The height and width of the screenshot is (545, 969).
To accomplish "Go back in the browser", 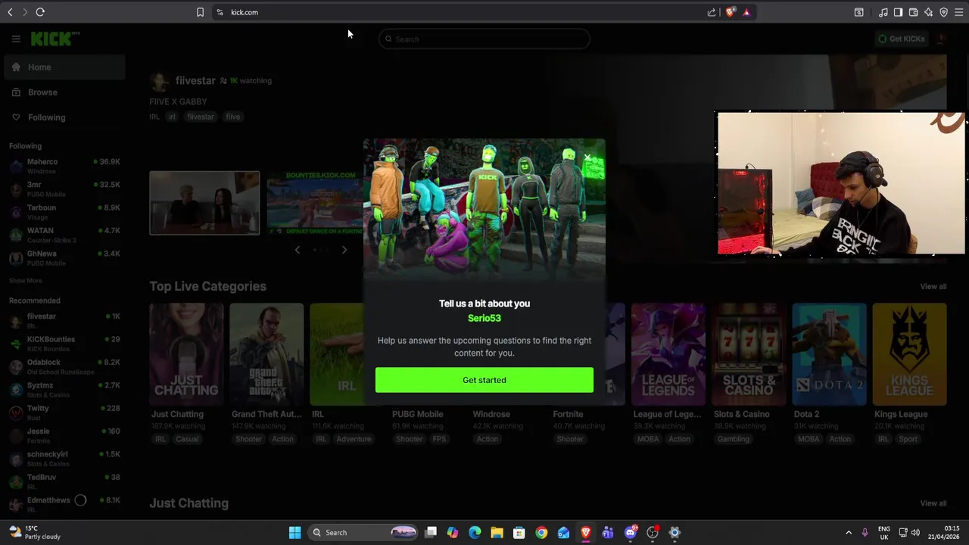I will tap(10, 12).
